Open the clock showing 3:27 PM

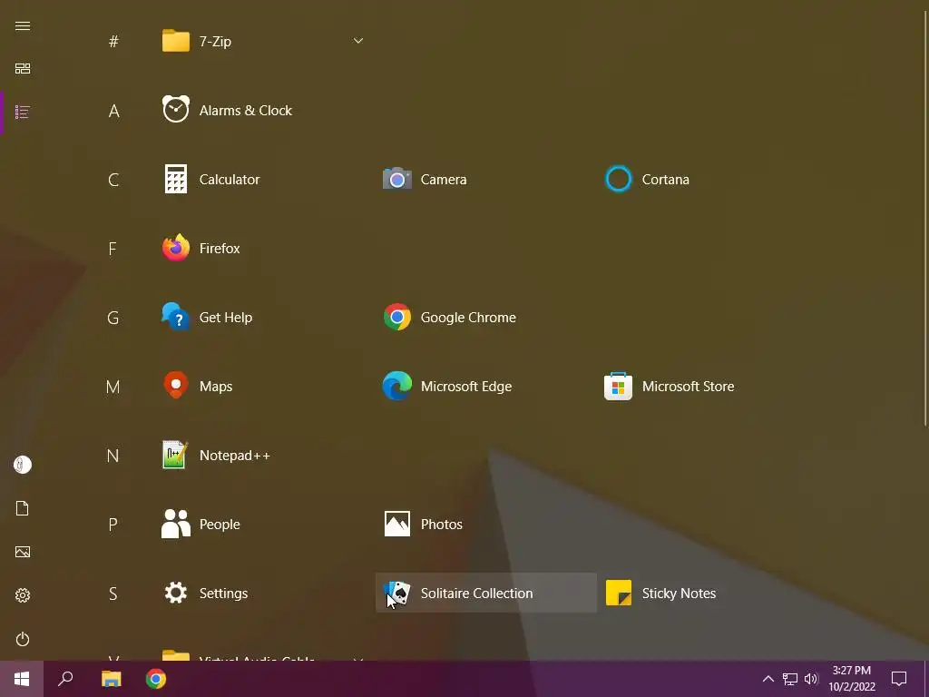tap(851, 679)
